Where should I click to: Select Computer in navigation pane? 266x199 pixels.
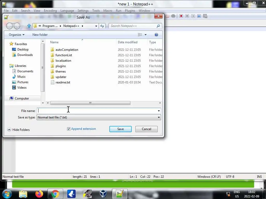pos(22,98)
